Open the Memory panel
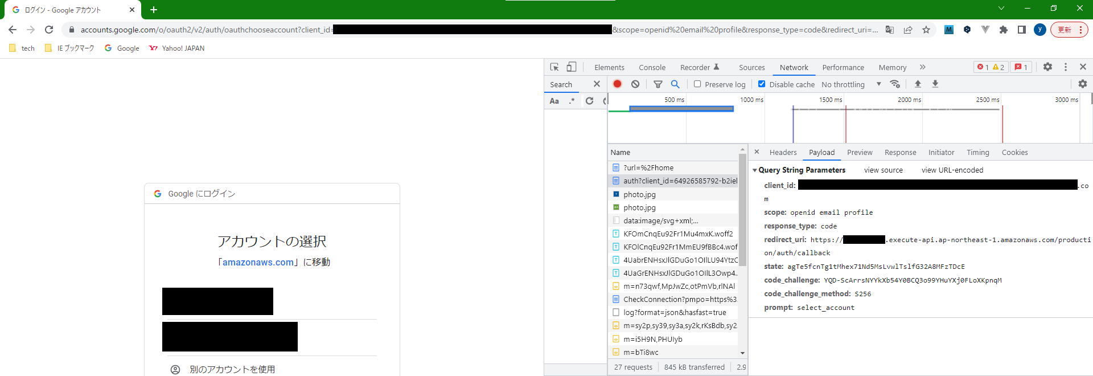The image size is (1093, 376). pyautogui.click(x=892, y=67)
